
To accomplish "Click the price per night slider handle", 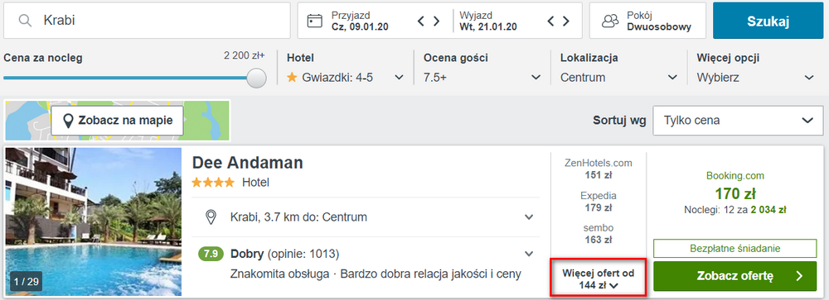I will (x=257, y=78).
